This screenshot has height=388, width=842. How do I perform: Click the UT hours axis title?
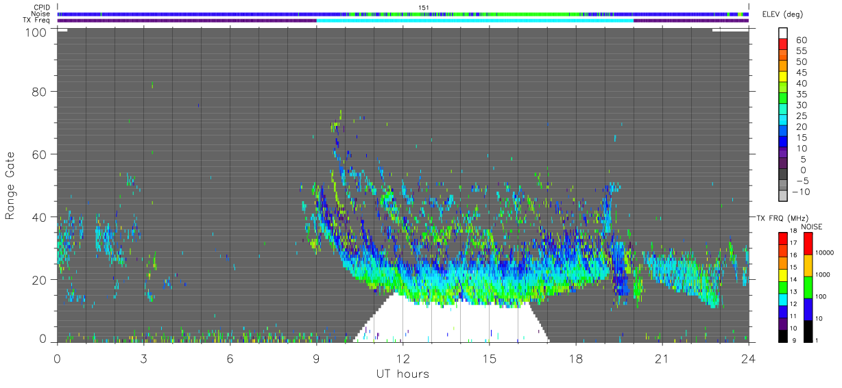[402, 374]
